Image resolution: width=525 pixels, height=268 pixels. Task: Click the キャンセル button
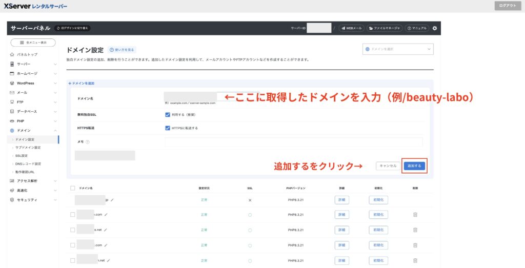point(387,166)
